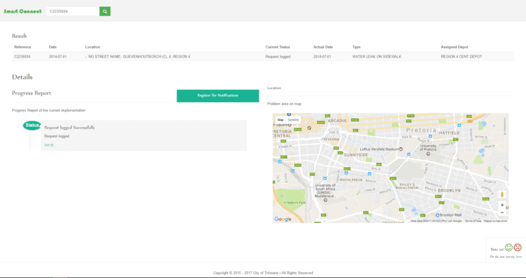The width and height of the screenshot is (526, 278).
Task: Click Freedom Park label on map
Action: pyautogui.click(x=294, y=203)
